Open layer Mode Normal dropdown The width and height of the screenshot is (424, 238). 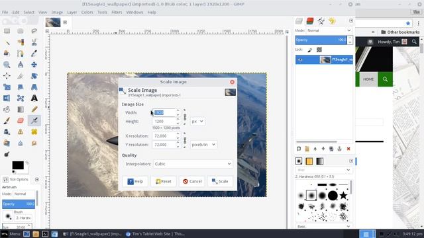coord(329,30)
